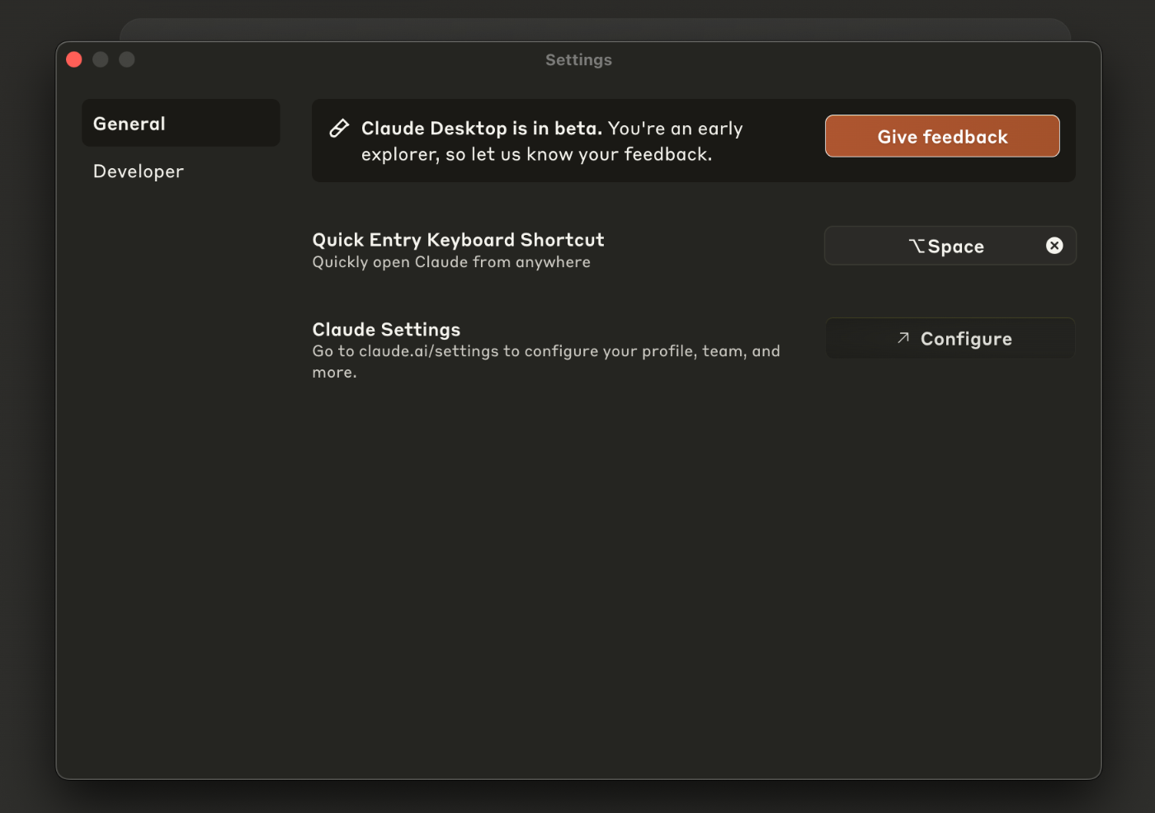The width and height of the screenshot is (1155, 813).
Task: Click the Settings window title
Action: pos(578,59)
